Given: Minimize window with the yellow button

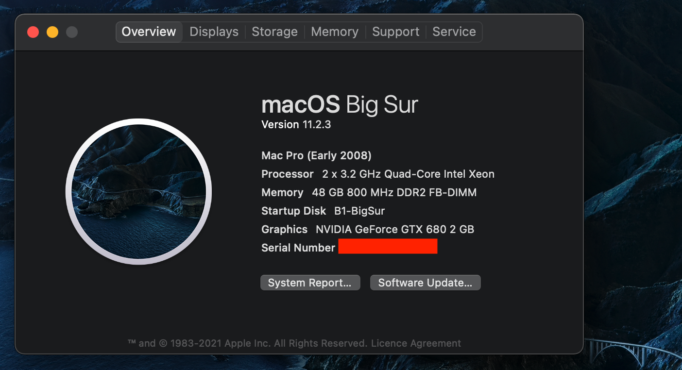Looking at the screenshot, I should pyautogui.click(x=52, y=33).
